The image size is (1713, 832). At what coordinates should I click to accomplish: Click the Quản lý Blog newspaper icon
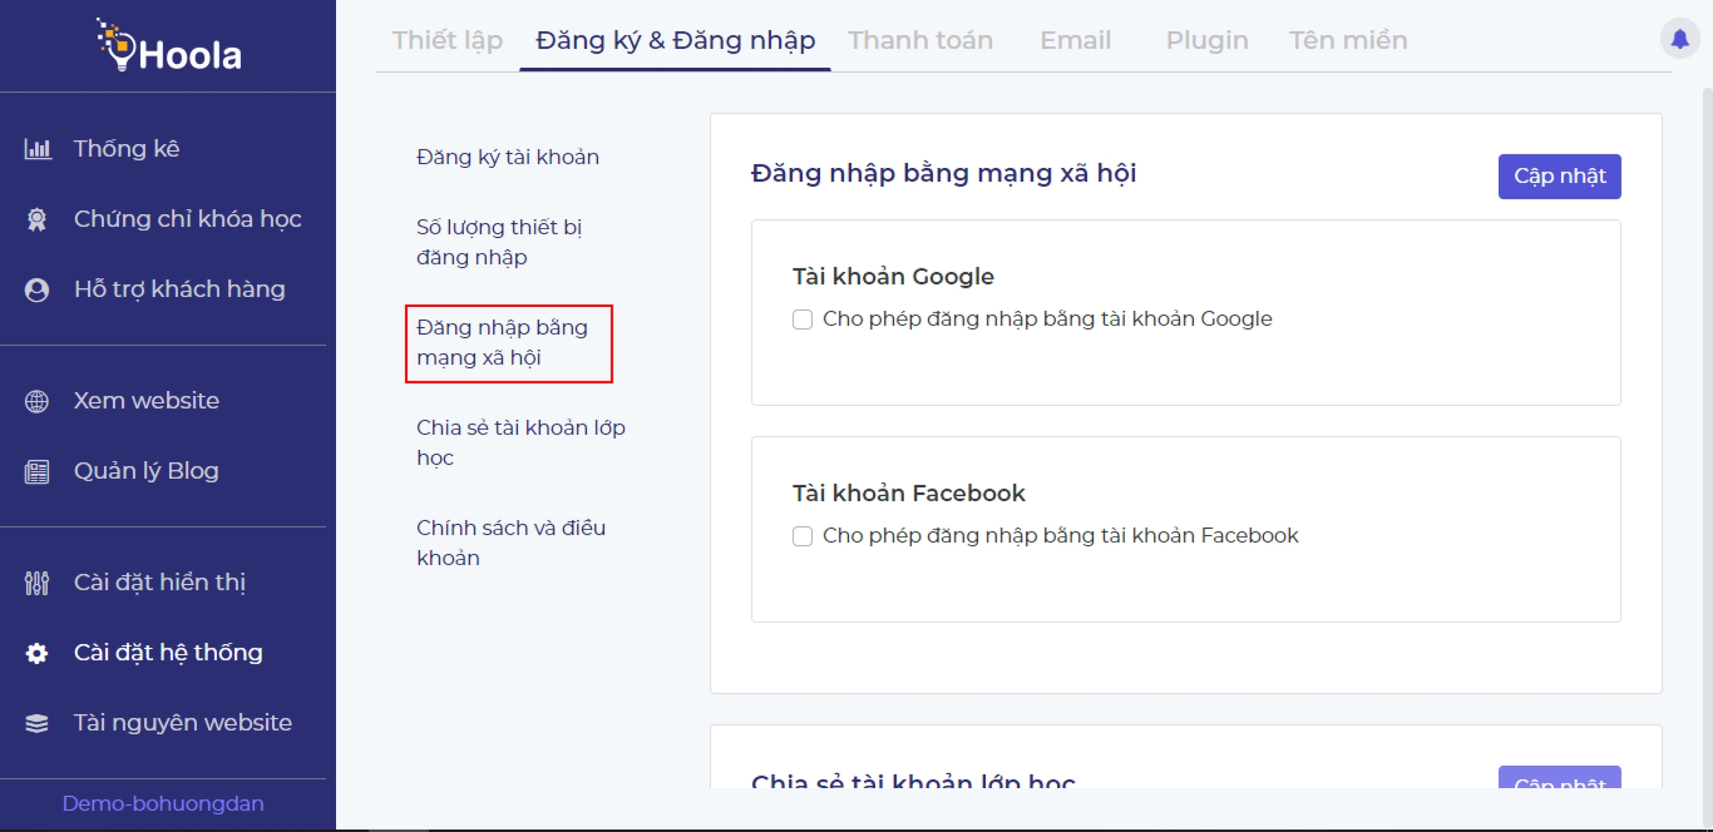tap(36, 471)
